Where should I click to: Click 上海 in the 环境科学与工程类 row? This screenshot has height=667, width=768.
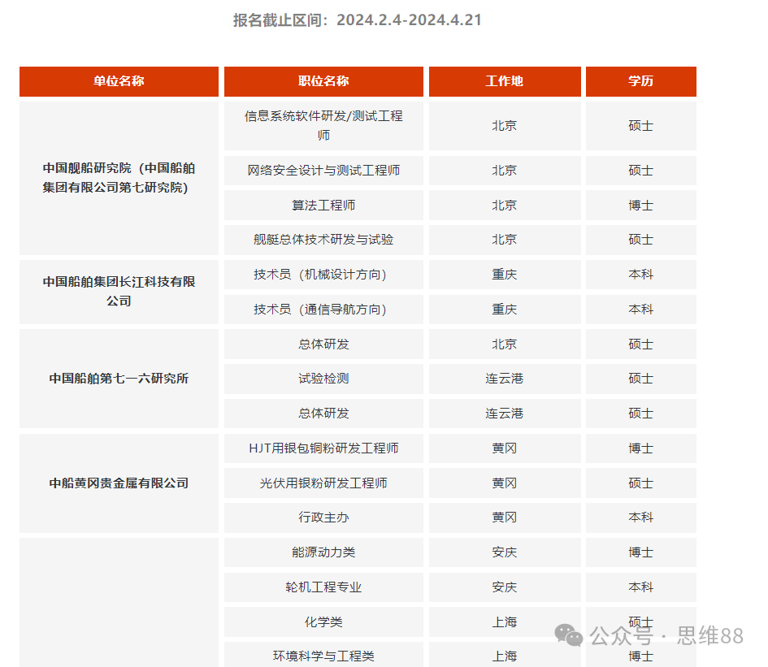click(505, 656)
